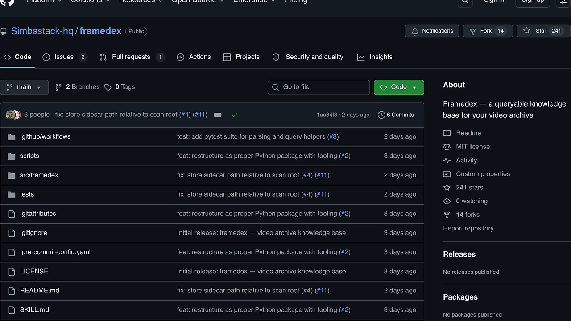Open the Code tab

pos(17,57)
